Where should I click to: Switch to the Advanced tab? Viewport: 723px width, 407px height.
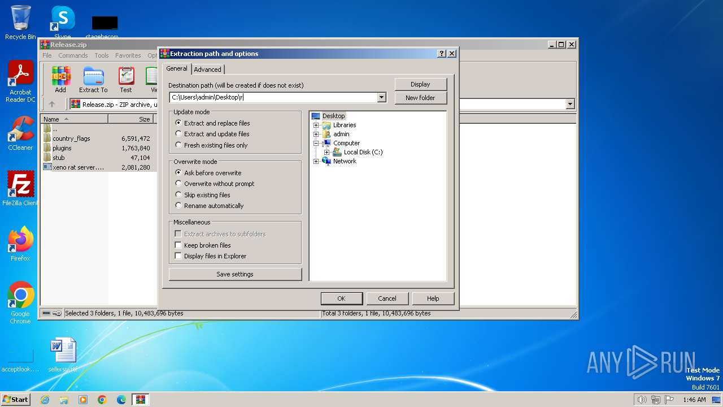[x=208, y=70]
